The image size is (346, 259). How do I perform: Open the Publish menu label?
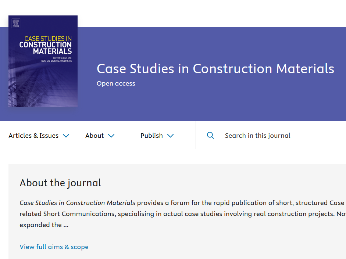point(151,136)
